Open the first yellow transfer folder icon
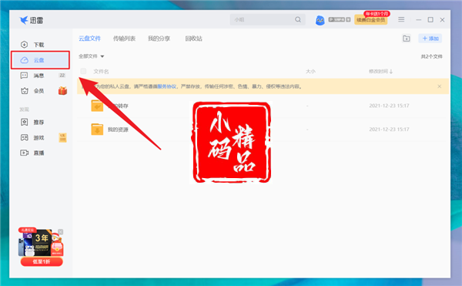462x286 pixels. tap(97, 106)
